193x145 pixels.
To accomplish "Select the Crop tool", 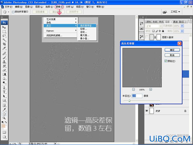I will (4, 44).
